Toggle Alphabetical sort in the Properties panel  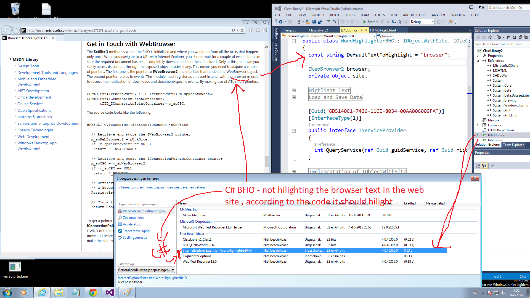click(484, 166)
